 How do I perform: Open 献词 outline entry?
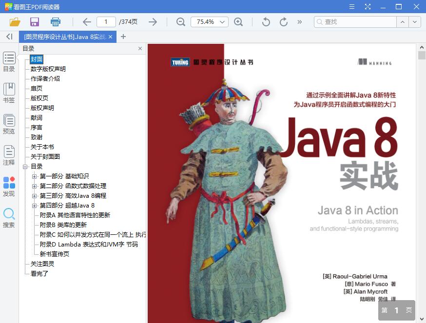point(37,117)
